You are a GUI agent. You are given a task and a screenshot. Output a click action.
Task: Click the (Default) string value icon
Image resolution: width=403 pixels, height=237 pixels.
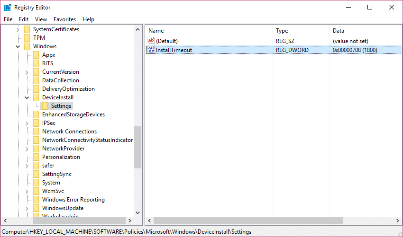[x=151, y=41]
